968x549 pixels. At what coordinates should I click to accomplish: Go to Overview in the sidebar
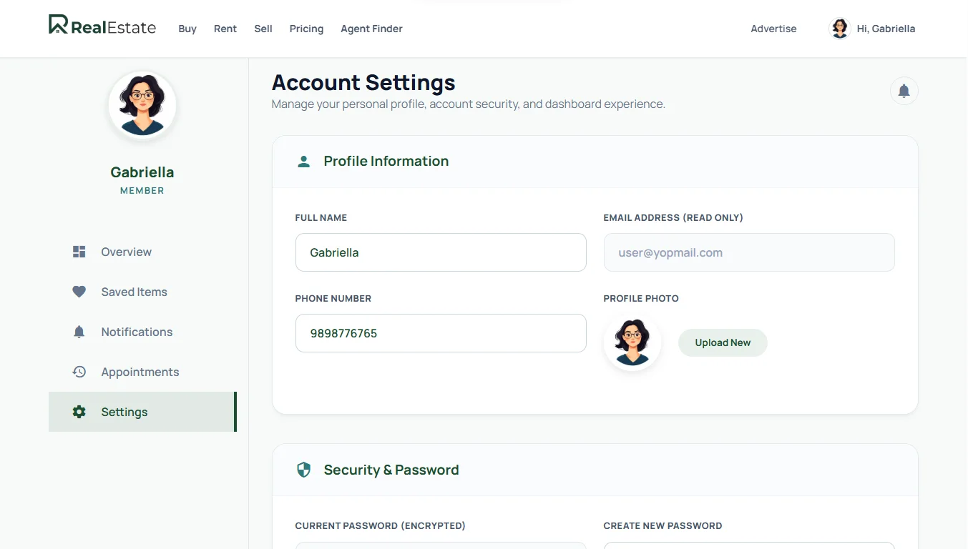(142, 252)
